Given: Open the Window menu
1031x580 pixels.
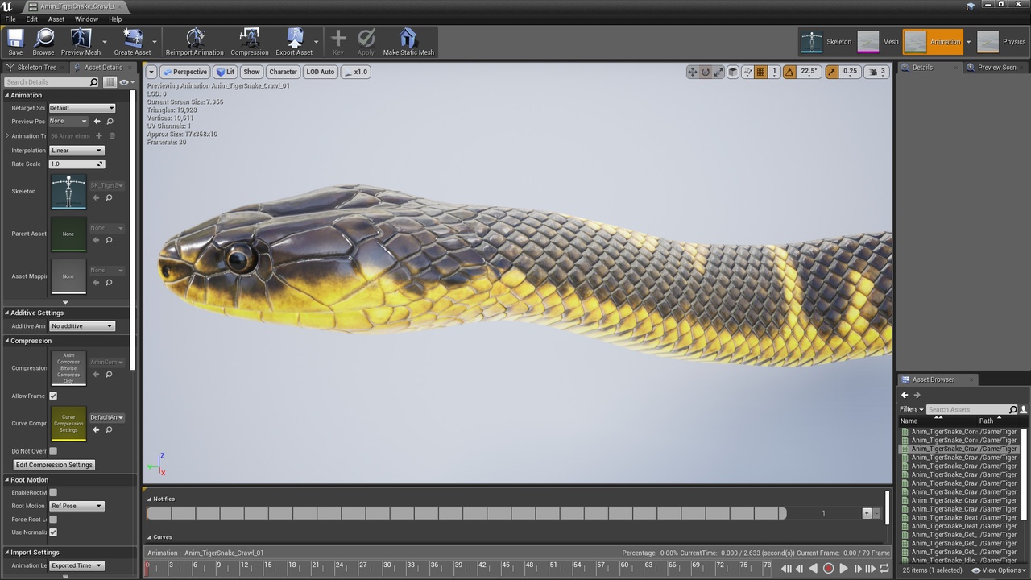Looking at the screenshot, I should tap(87, 19).
